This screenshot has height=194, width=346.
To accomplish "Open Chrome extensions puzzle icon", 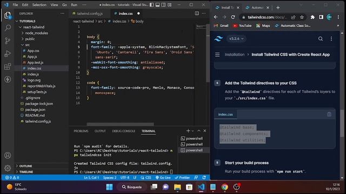I will (x=312, y=17).
